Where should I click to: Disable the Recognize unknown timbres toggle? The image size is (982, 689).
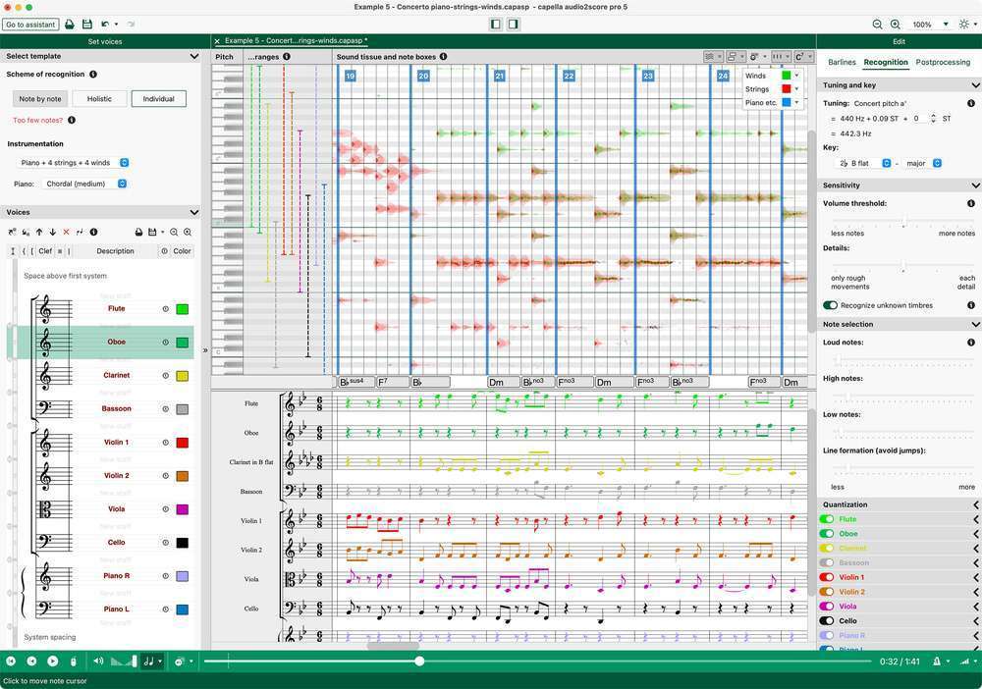coord(829,305)
